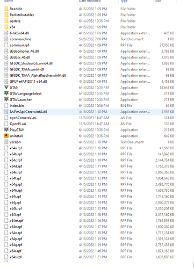The width and height of the screenshot is (194, 268).
Task: Select the x64s.rpf file name
Action: pos(16,257)
